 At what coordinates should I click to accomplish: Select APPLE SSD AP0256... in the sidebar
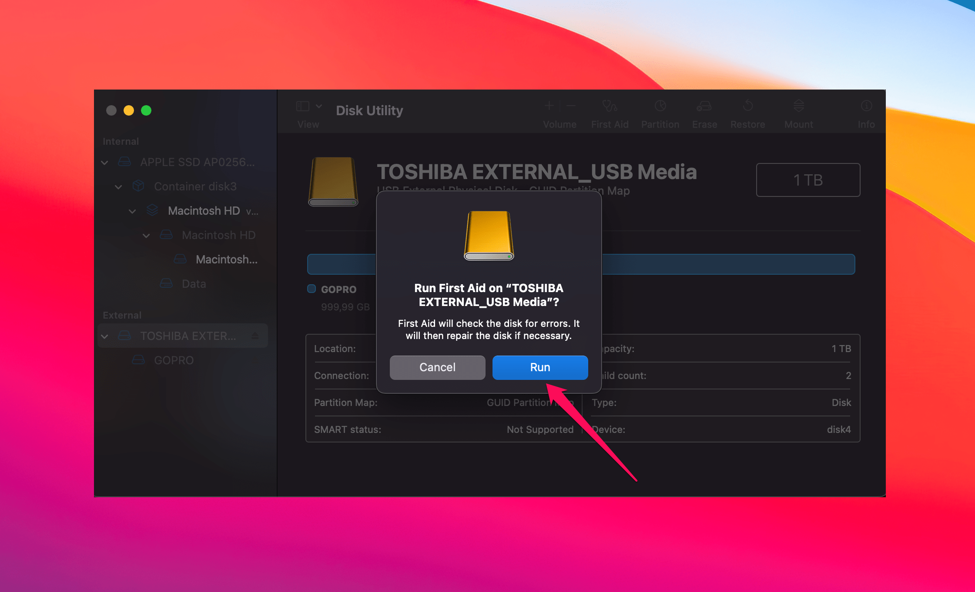click(183, 162)
